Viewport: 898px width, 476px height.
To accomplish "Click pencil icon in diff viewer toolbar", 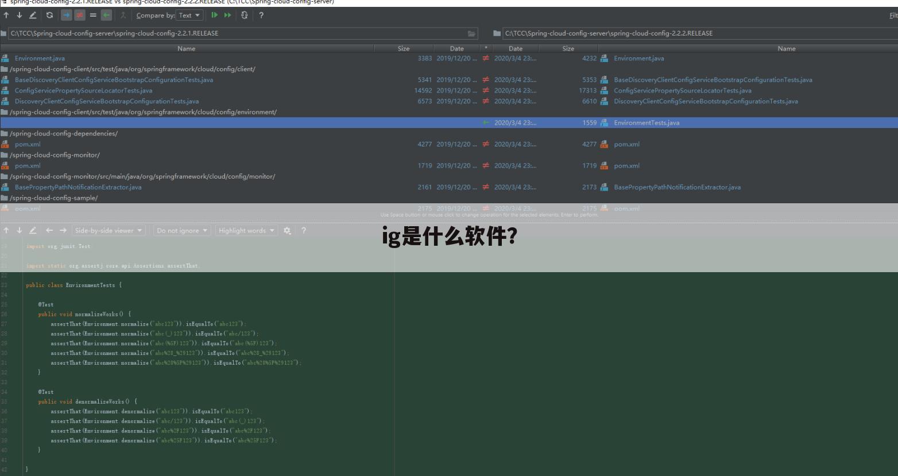I will pyautogui.click(x=33, y=231).
